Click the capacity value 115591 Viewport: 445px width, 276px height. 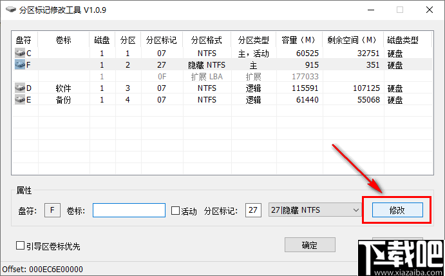coord(305,88)
